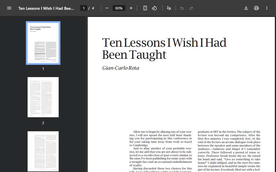Open page 2 thumbnail
This screenshot has width=276, height=172.
[43, 97]
